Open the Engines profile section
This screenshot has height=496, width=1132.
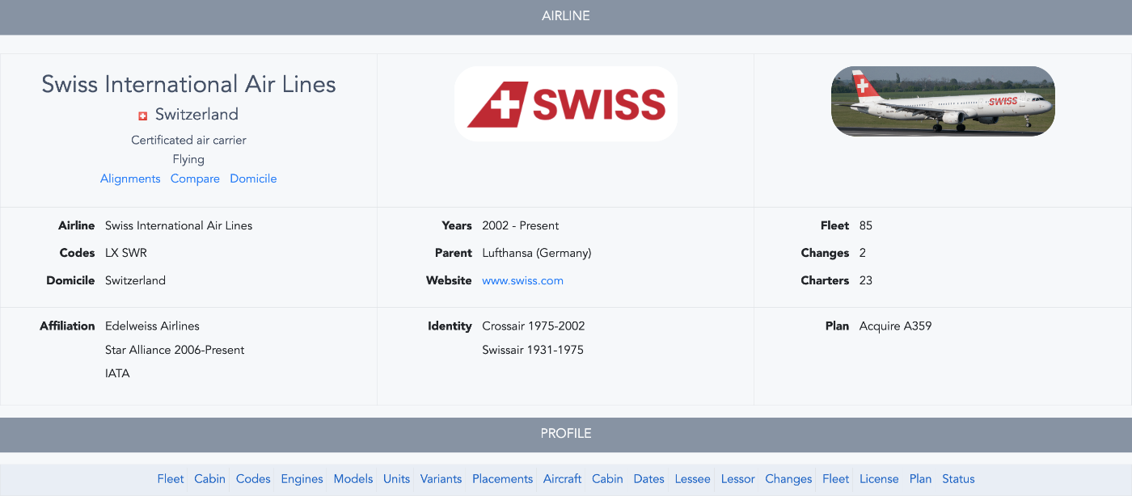pos(302,479)
